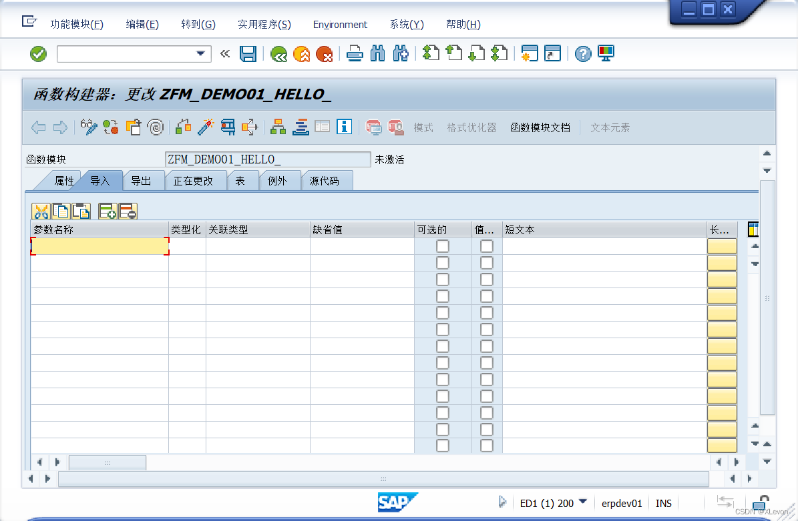Screen dimensions: 798x521
Task: Save with the floppy disk icon
Action: coord(248,53)
